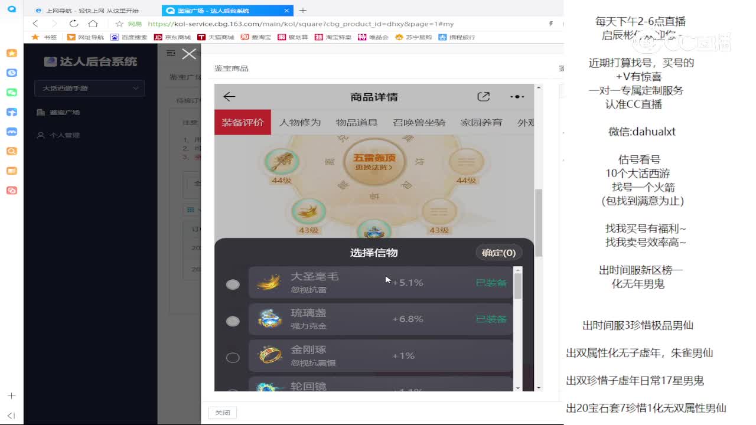The width and height of the screenshot is (756, 425).
Task: Open the three-dot more options menu
Action: (517, 97)
